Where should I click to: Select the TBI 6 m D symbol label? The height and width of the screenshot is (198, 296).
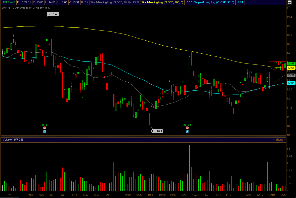[9, 2]
